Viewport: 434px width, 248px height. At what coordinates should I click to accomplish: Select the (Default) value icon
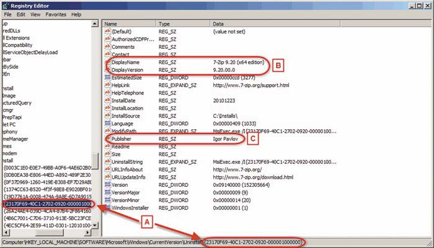(107, 31)
